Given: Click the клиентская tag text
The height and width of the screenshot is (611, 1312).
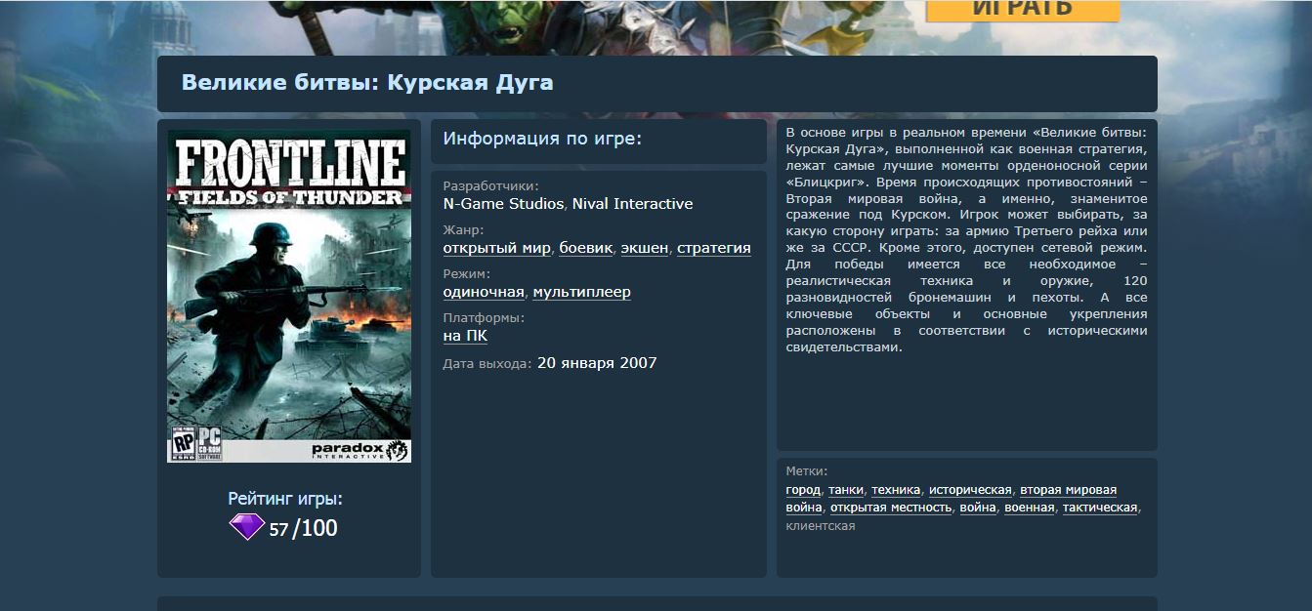Looking at the screenshot, I should (x=821, y=526).
